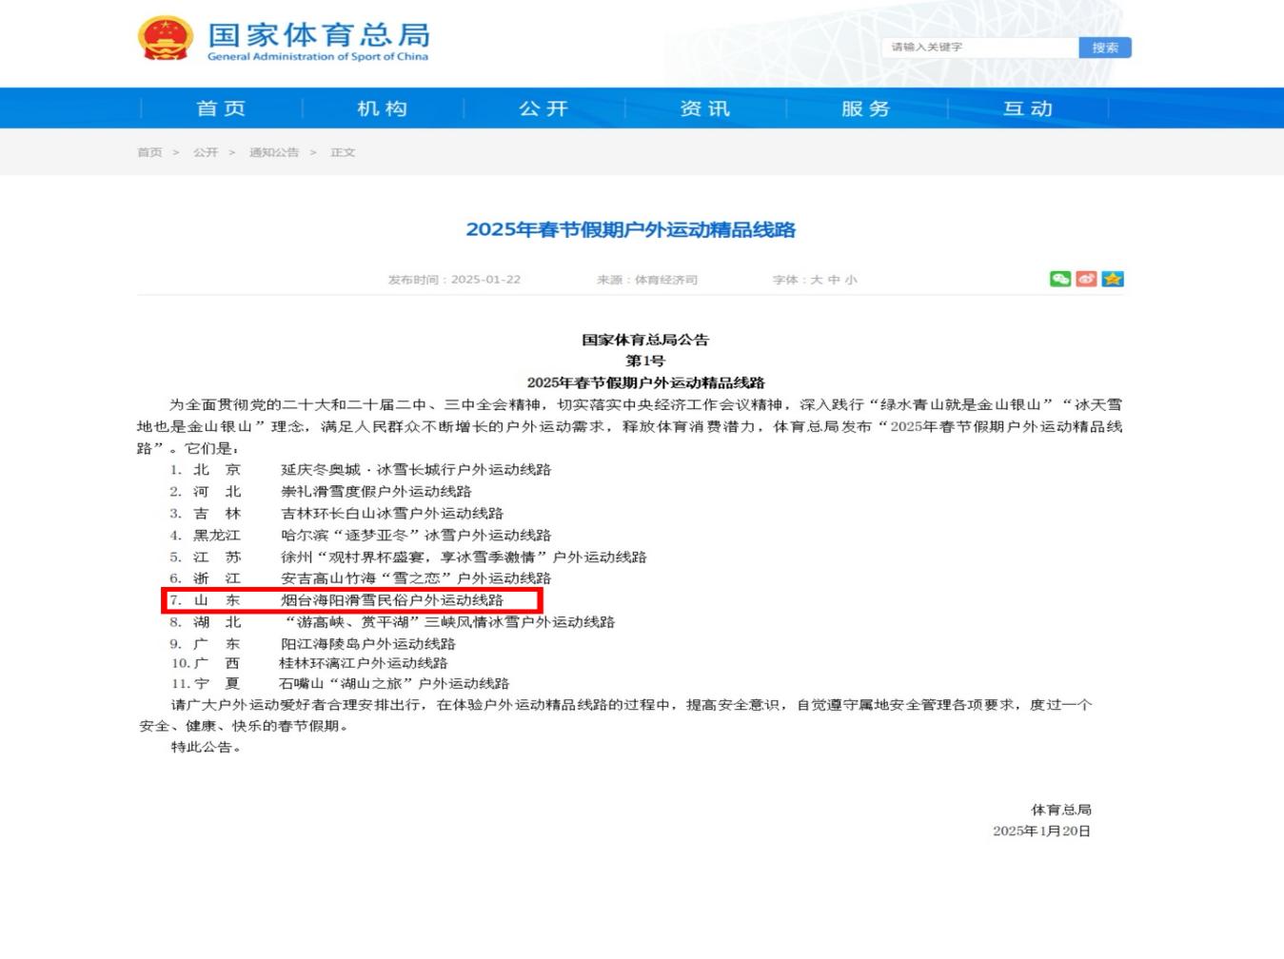Click the 国家体育总局 site title
1284x959 pixels.
(319, 34)
